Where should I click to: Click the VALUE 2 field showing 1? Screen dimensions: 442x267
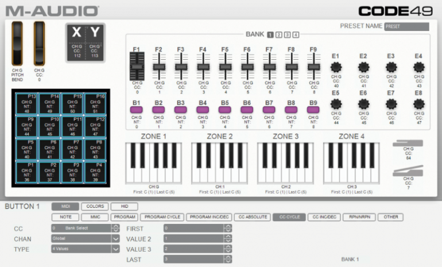194,238
